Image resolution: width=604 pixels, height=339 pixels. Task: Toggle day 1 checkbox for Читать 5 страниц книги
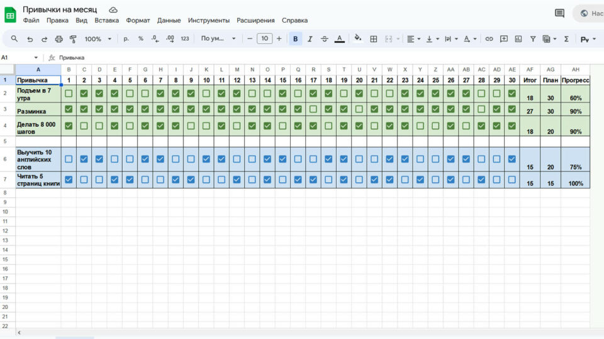(x=69, y=180)
